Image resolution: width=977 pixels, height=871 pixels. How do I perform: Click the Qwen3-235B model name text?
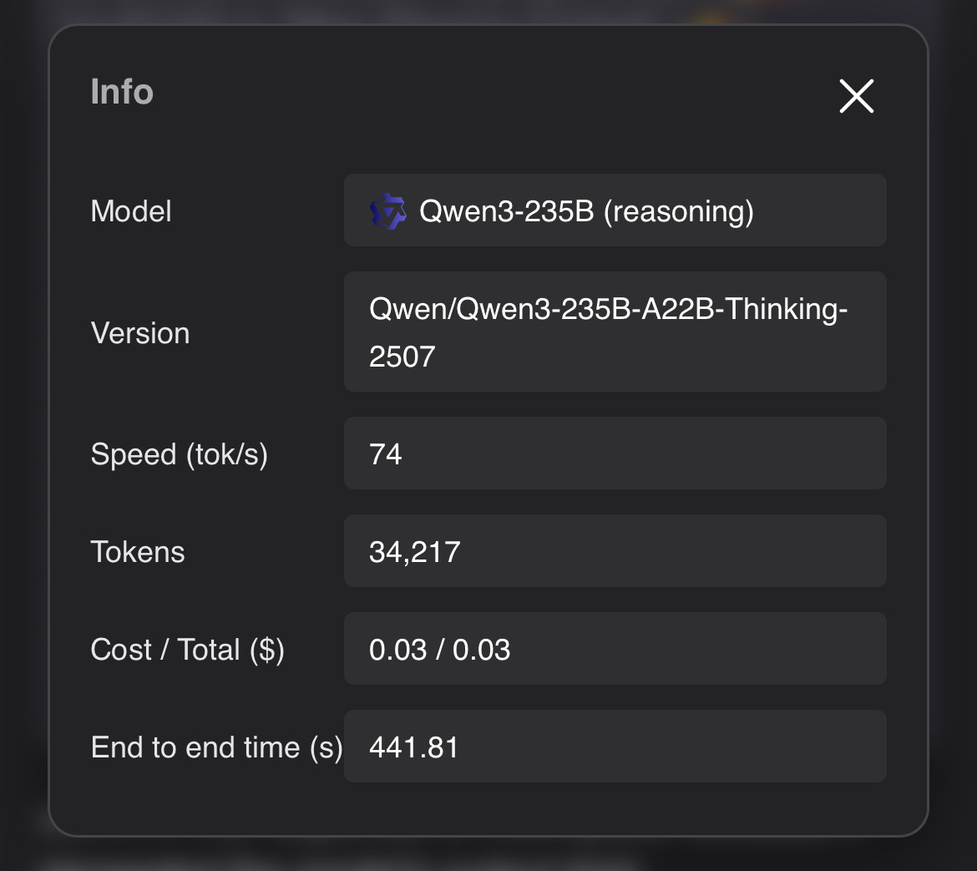(x=506, y=211)
